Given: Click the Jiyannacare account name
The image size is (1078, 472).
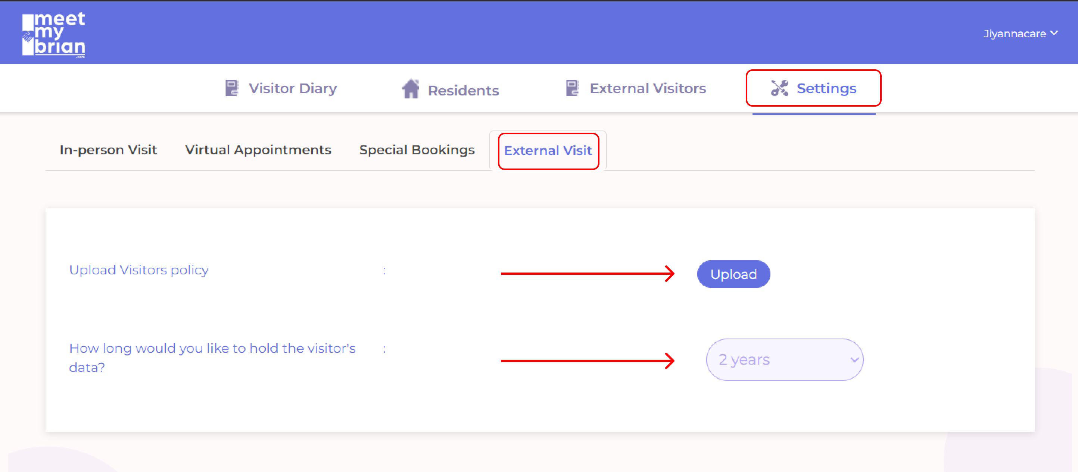Looking at the screenshot, I should click(x=1015, y=34).
